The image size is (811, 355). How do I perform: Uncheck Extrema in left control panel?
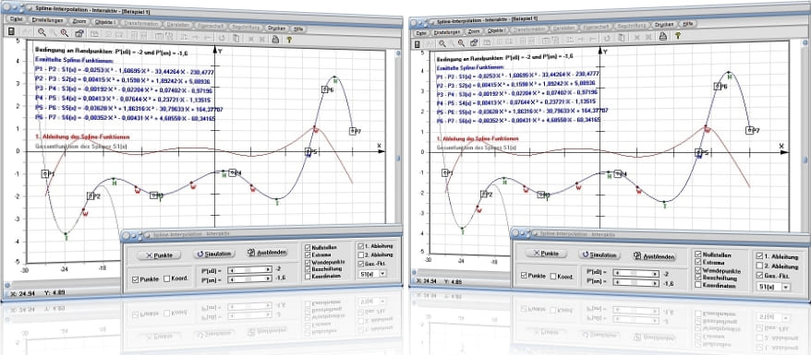(x=309, y=254)
